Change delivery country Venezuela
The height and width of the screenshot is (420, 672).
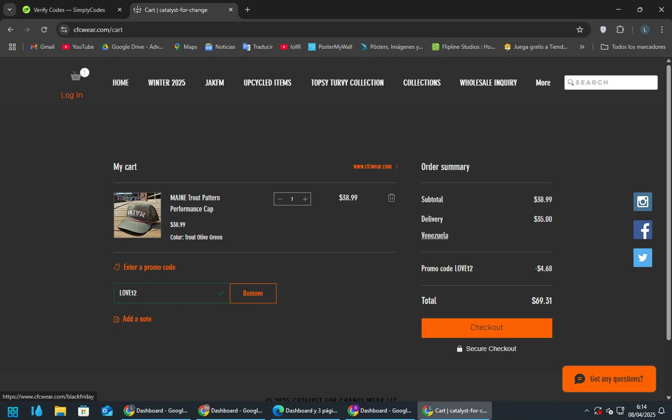click(435, 236)
